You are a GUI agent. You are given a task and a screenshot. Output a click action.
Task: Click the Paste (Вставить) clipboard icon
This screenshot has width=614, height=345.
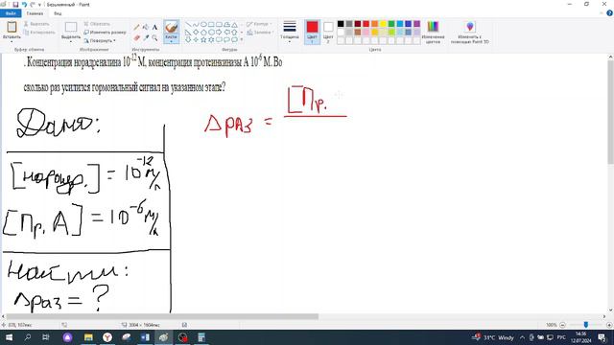coord(12,27)
